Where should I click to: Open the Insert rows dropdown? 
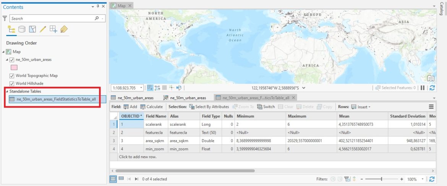(x=369, y=107)
